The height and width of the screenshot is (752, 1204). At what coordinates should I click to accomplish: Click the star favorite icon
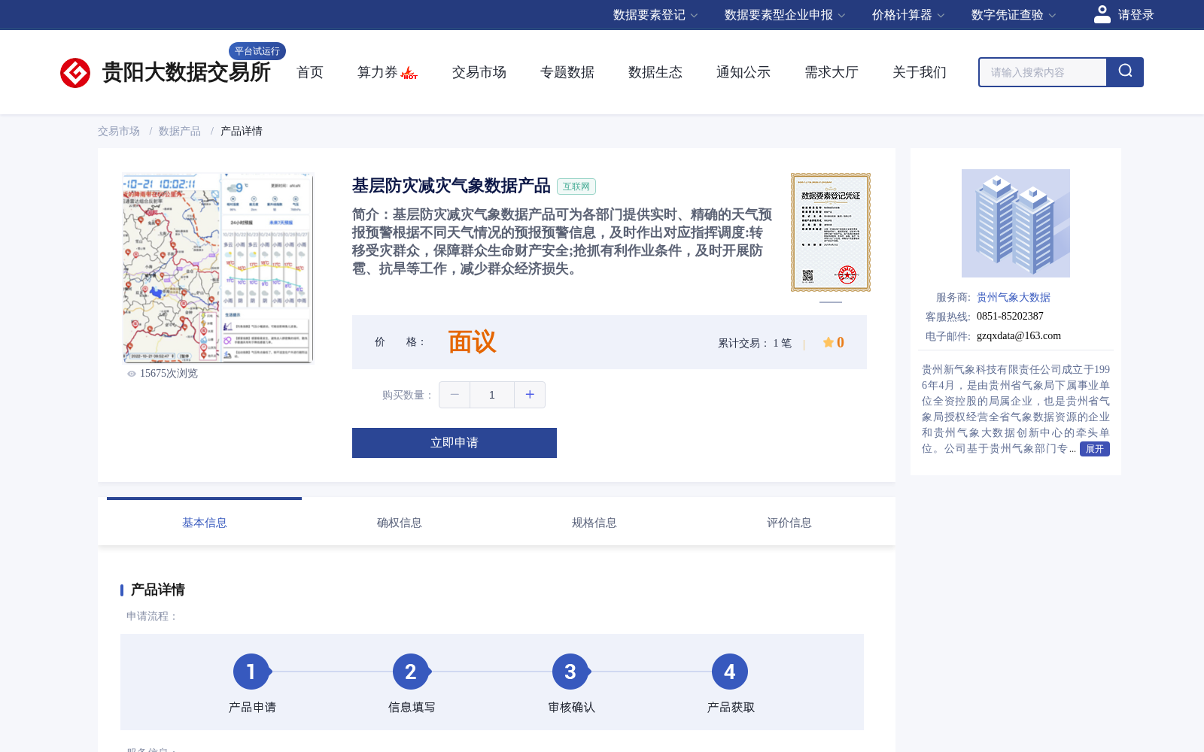[x=829, y=342]
